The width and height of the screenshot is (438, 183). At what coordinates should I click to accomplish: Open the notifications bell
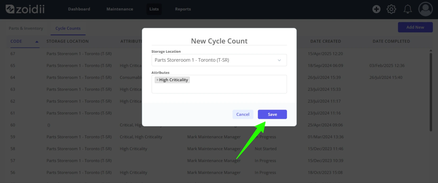408,9
